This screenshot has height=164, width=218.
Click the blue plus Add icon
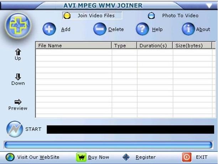[x=49, y=29]
